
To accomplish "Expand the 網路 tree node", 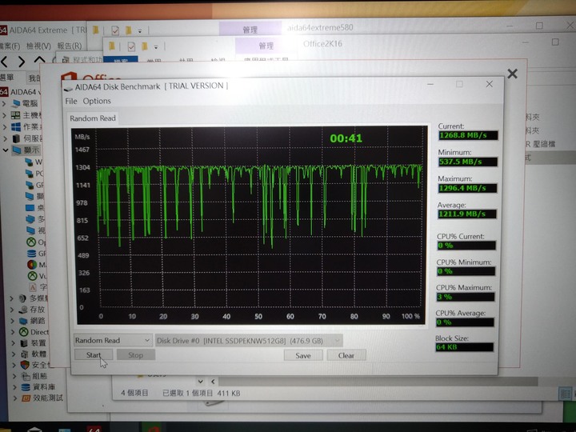I will (13, 321).
